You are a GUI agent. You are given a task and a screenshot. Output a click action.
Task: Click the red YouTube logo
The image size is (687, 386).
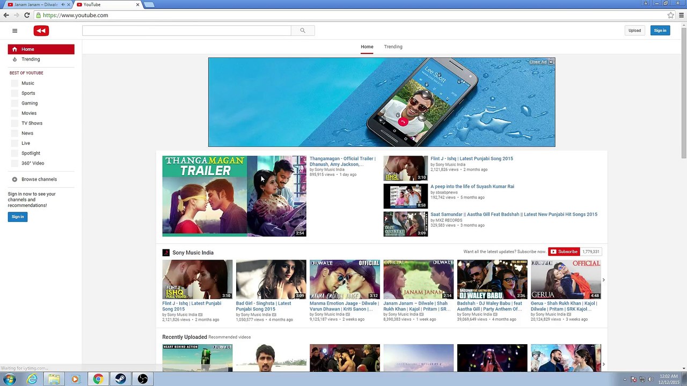tap(41, 31)
